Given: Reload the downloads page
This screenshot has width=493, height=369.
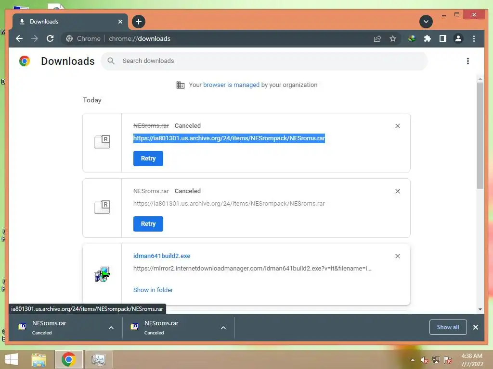Looking at the screenshot, I should coord(50,38).
